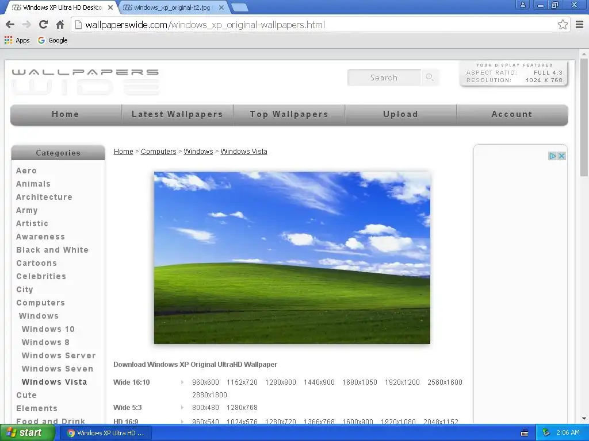Open Latest Wallpapers in the nav bar
The height and width of the screenshot is (441, 589).
tap(177, 114)
